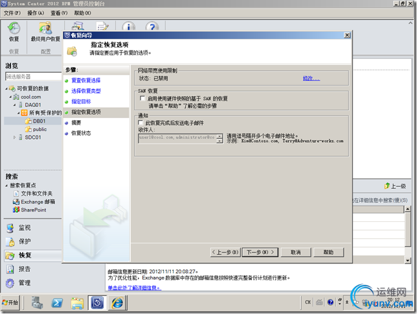Image resolution: width=417 pixels, height=314 pixels.
Task: Click the 上一步(B) back button
Action: point(225,252)
